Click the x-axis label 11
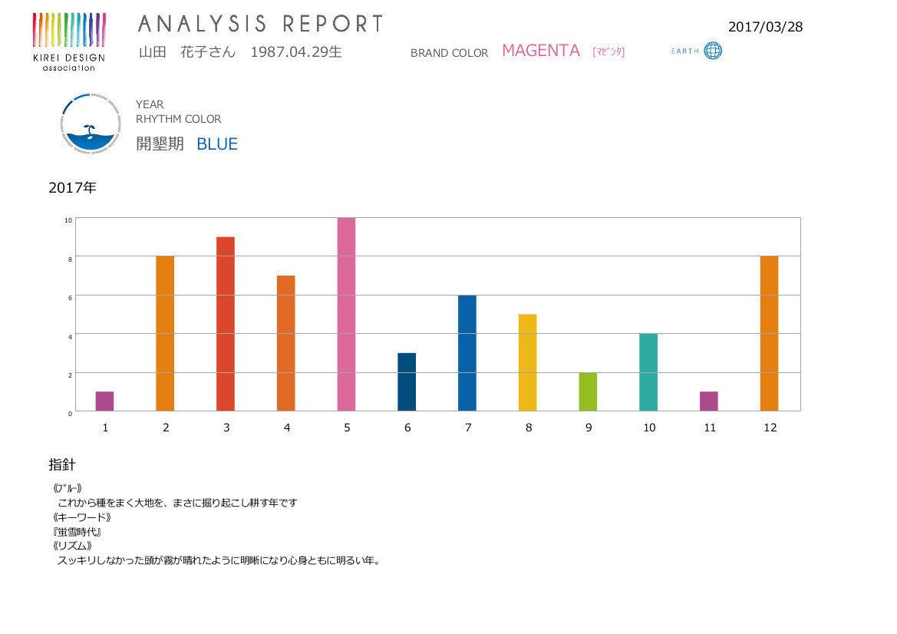Image resolution: width=897 pixels, height=634 pixels. 709,428
